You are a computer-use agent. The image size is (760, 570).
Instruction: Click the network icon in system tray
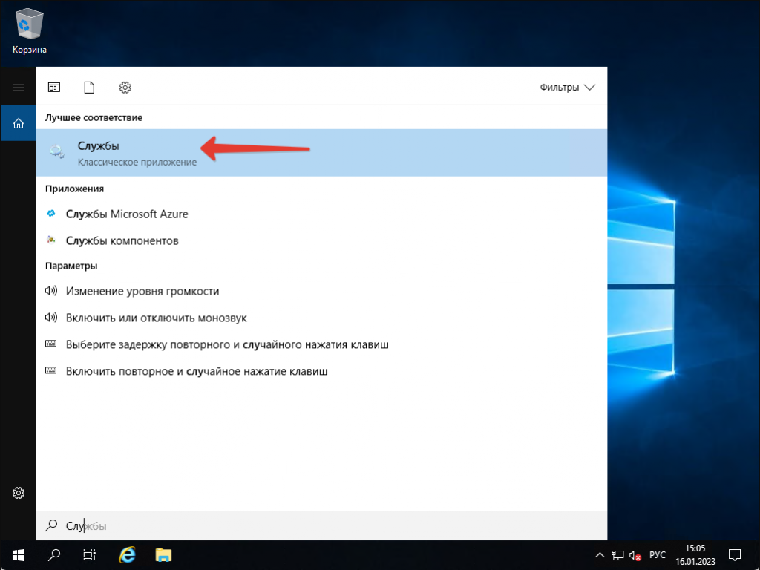pyautogui.click(x=617, y=555)
